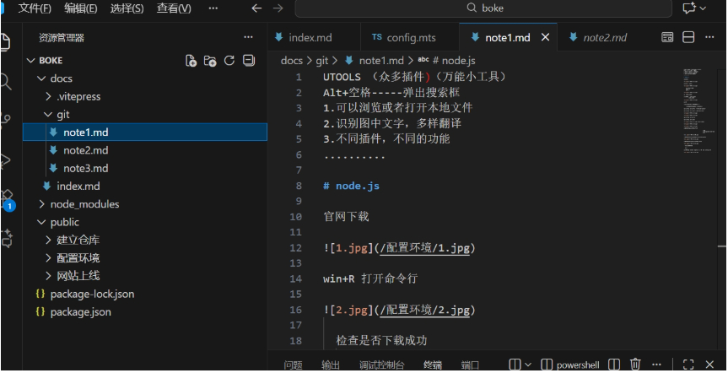Split the editor using split icon
This screenshot has width=728, height=373.
click(x=688, y=37)
